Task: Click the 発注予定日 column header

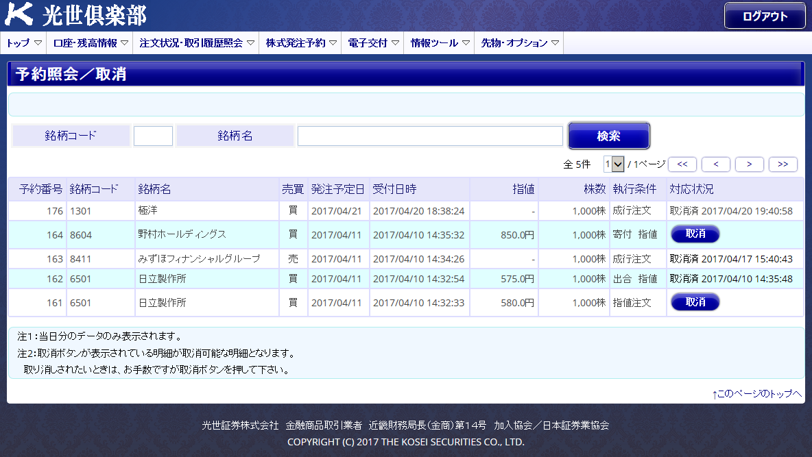Action: [x=337, y=189]
